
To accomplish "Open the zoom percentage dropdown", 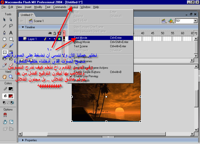I will 195,21.
